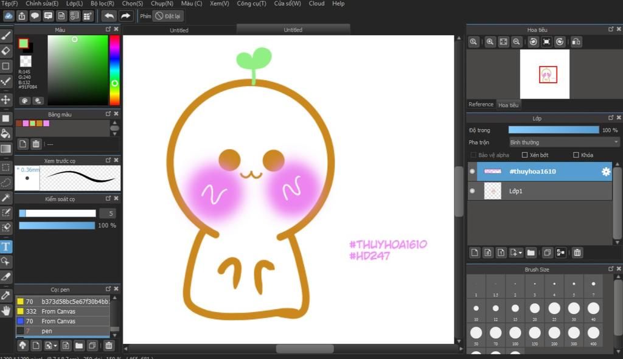Undock the Lớp layer panel
Screen dimensions: 623x359
pyautogui.click(x=611, y=117)
